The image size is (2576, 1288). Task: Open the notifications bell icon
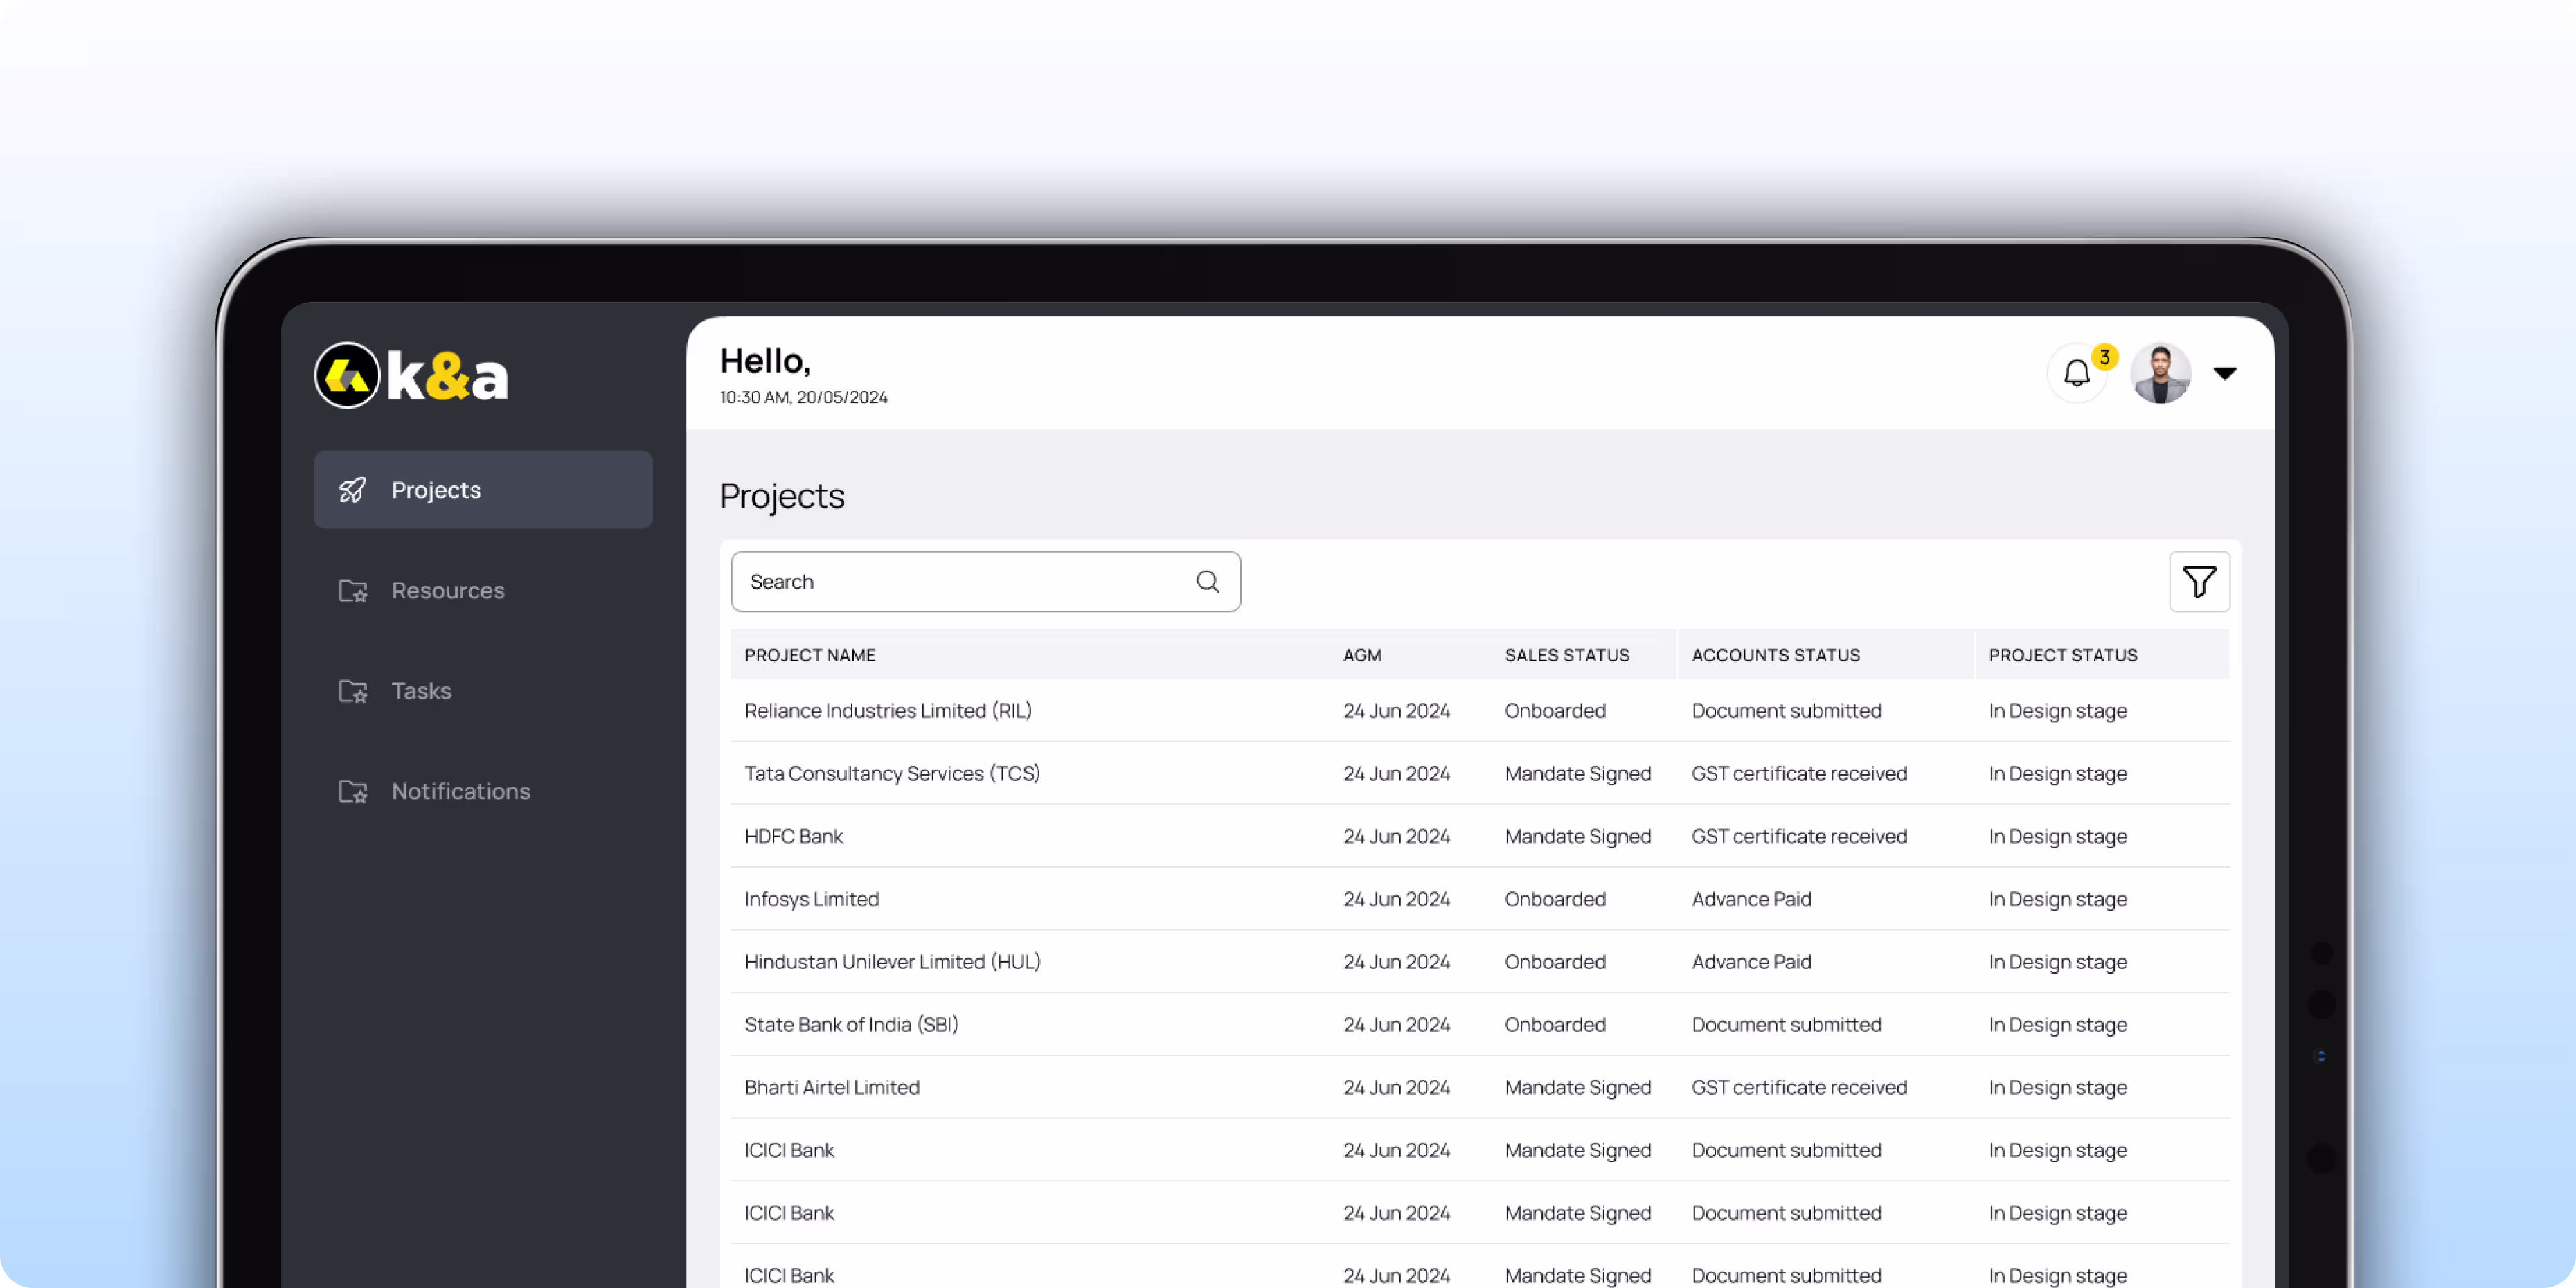2076,374
